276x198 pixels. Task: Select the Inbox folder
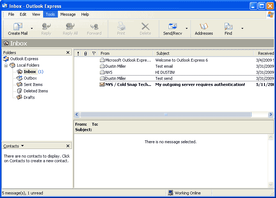point(30,72)
